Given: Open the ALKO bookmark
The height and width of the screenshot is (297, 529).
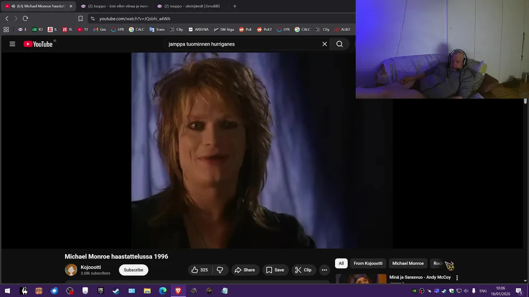Looking at the screenshot, I should tap(342, 29).
